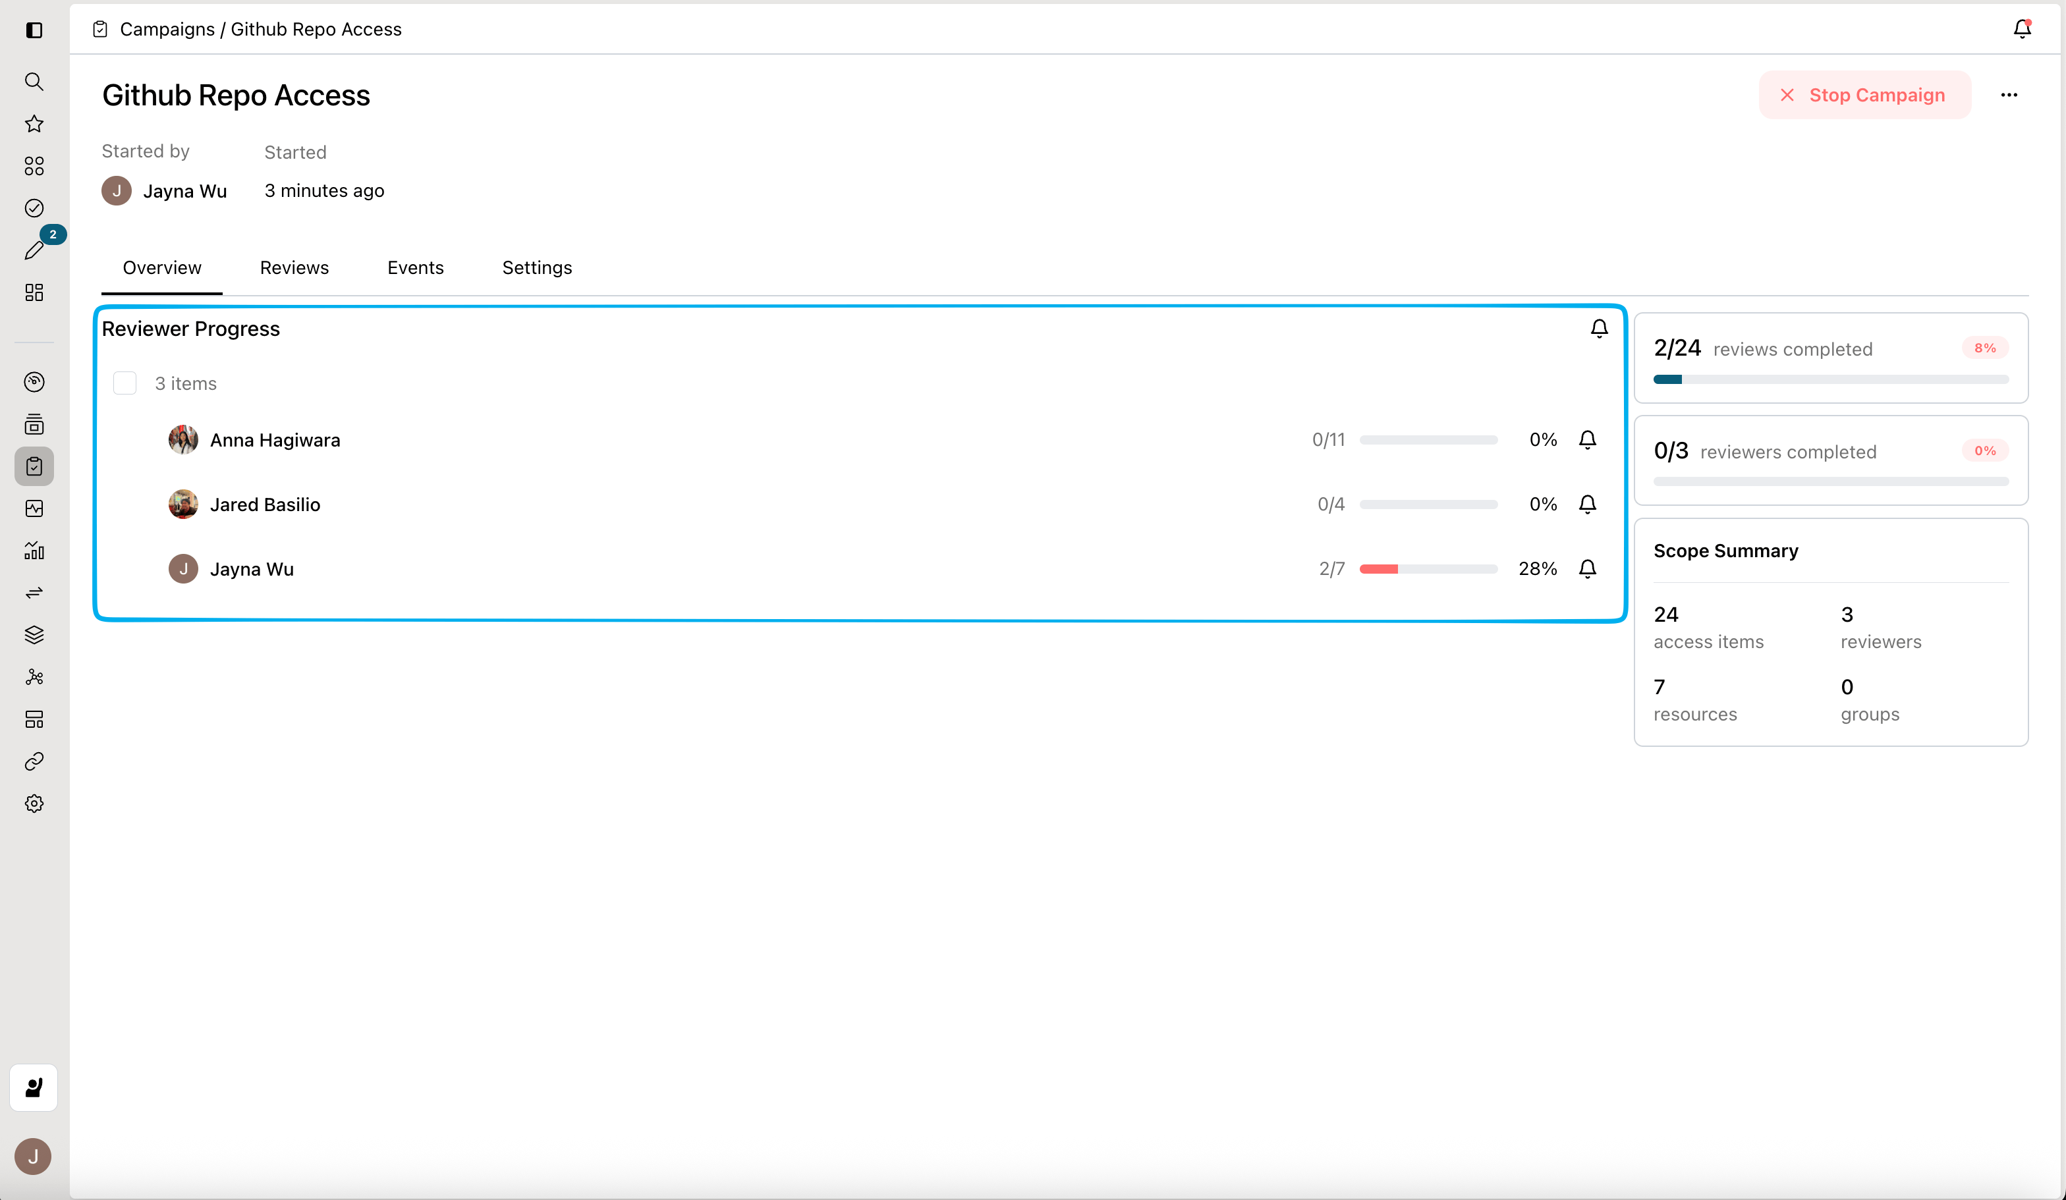Open the user avatar J at bottom-left
The width and height of the screenshot is (2066, 1200).
33,1157
